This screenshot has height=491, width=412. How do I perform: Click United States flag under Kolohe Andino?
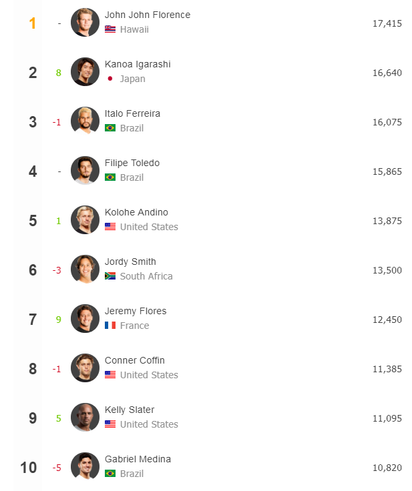coord(110,226)
